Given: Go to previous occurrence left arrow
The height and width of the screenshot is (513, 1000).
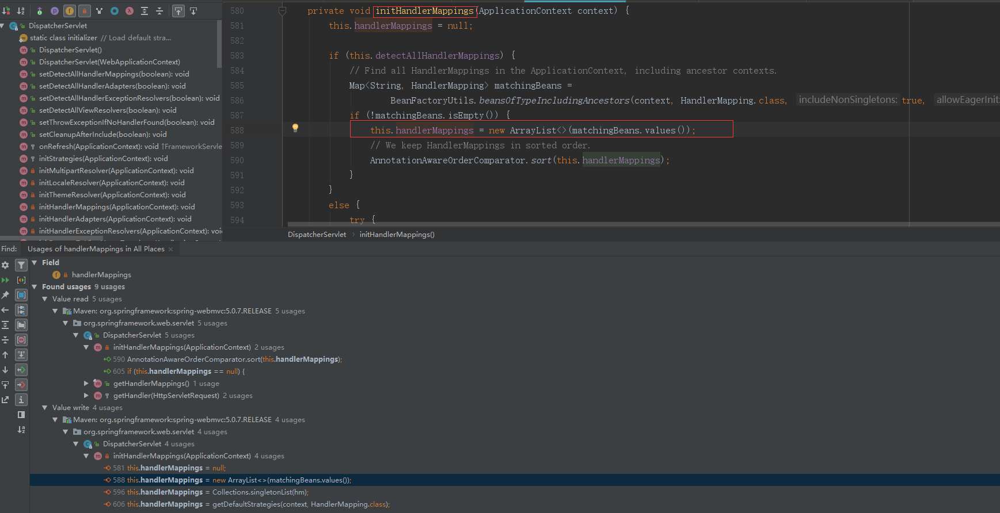Looking at the screenshot, I should point(5,310).
